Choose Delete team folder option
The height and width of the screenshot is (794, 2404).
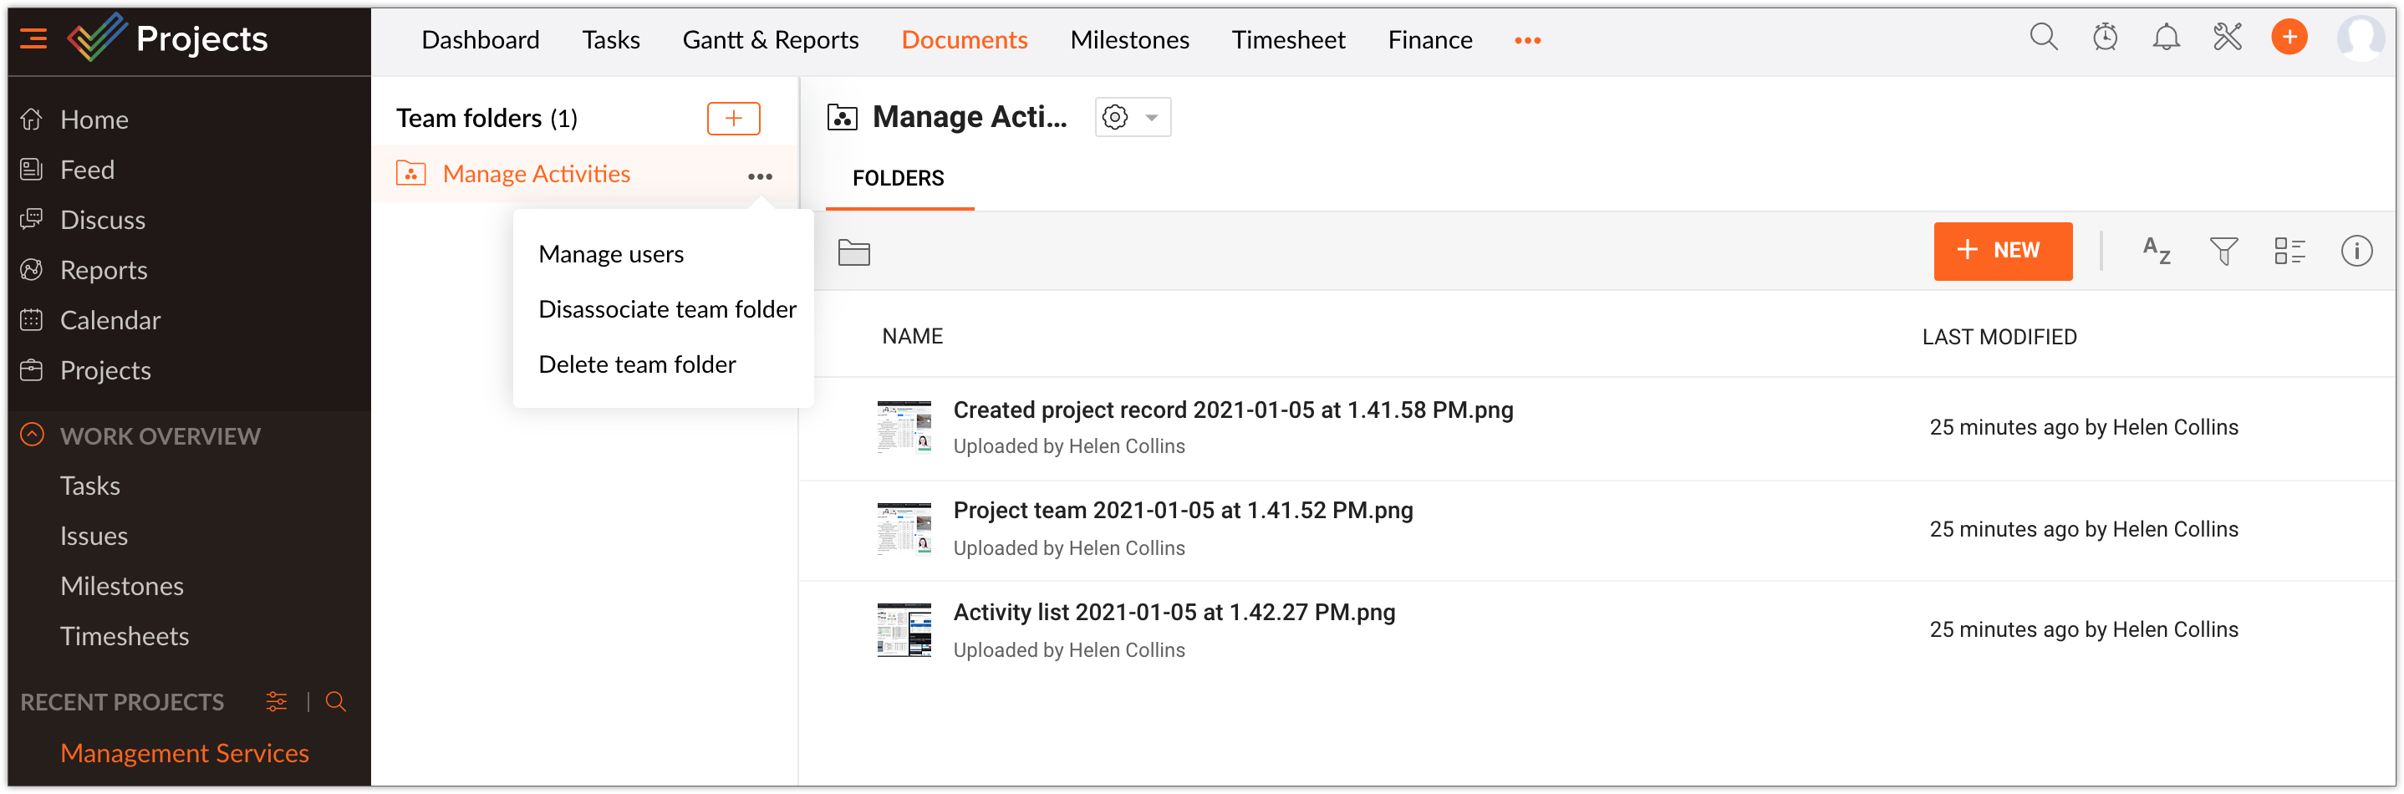click(x=636, y=364)
